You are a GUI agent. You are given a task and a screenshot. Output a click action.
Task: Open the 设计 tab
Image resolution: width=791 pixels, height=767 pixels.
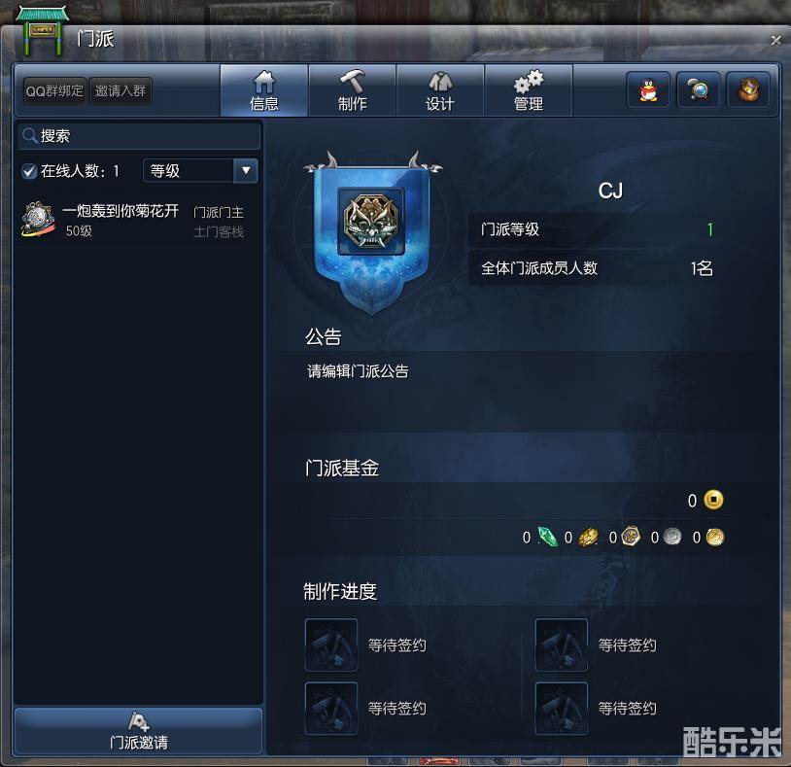440,90
